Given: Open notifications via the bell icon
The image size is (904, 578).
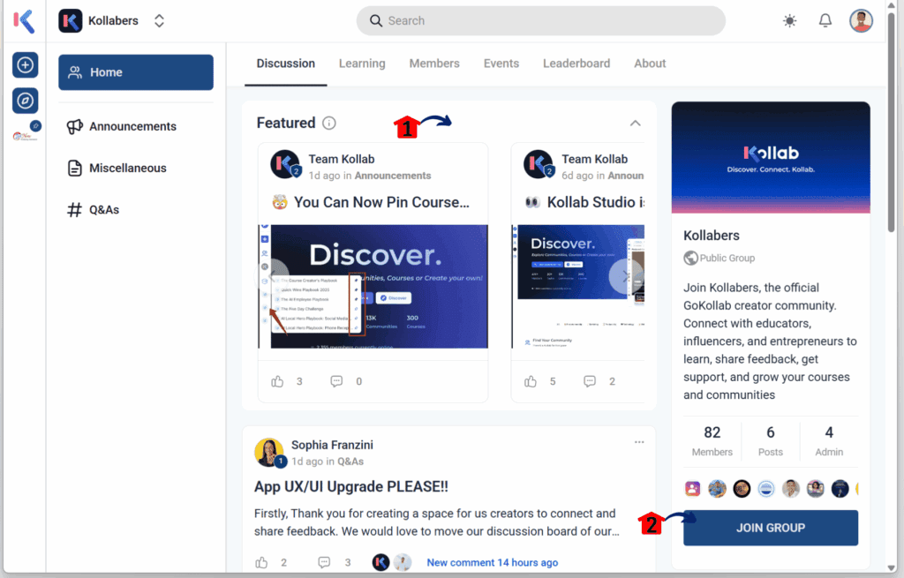Looking at the screenshot, I should [825, 19].
